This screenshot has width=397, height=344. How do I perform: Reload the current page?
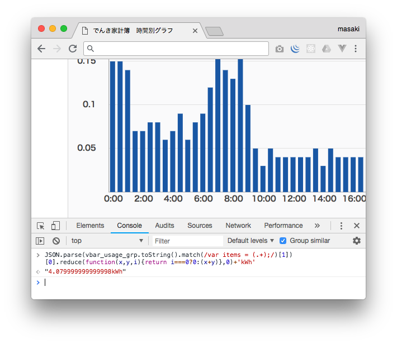(x=73, y=49)
